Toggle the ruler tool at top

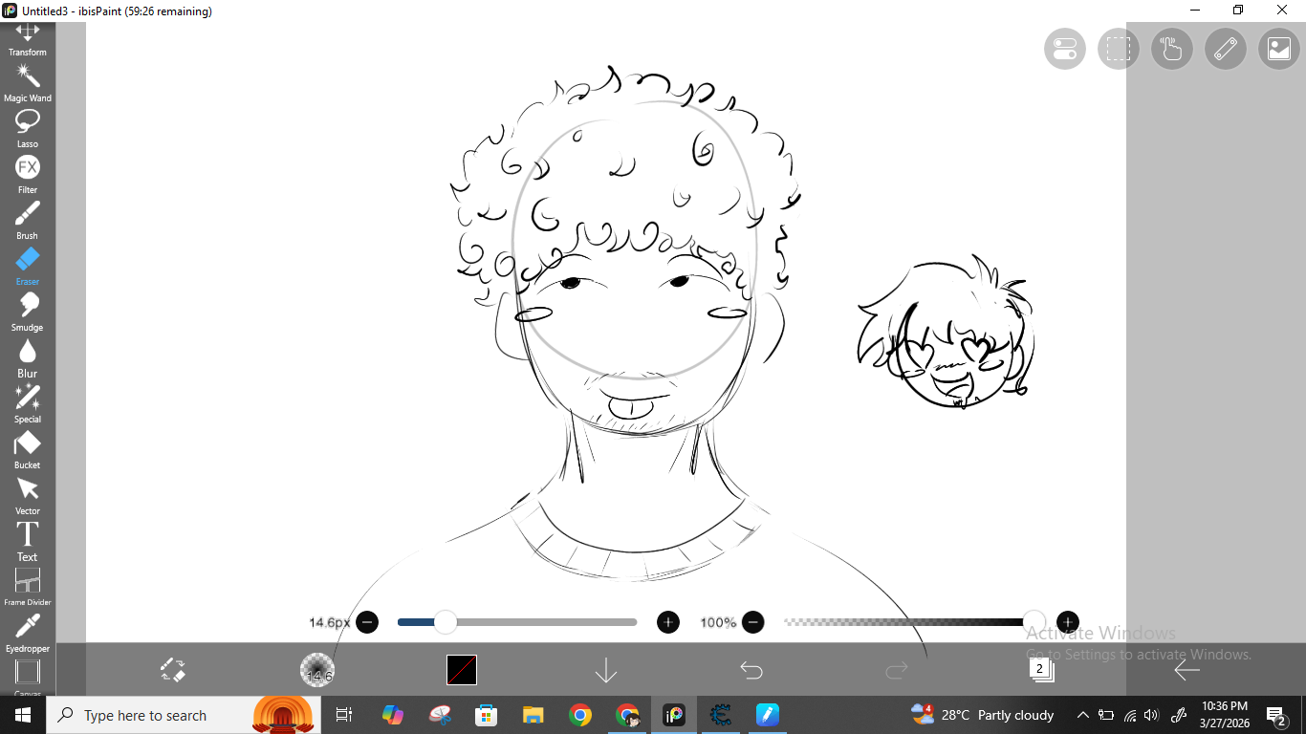[x=1225, y=49]
